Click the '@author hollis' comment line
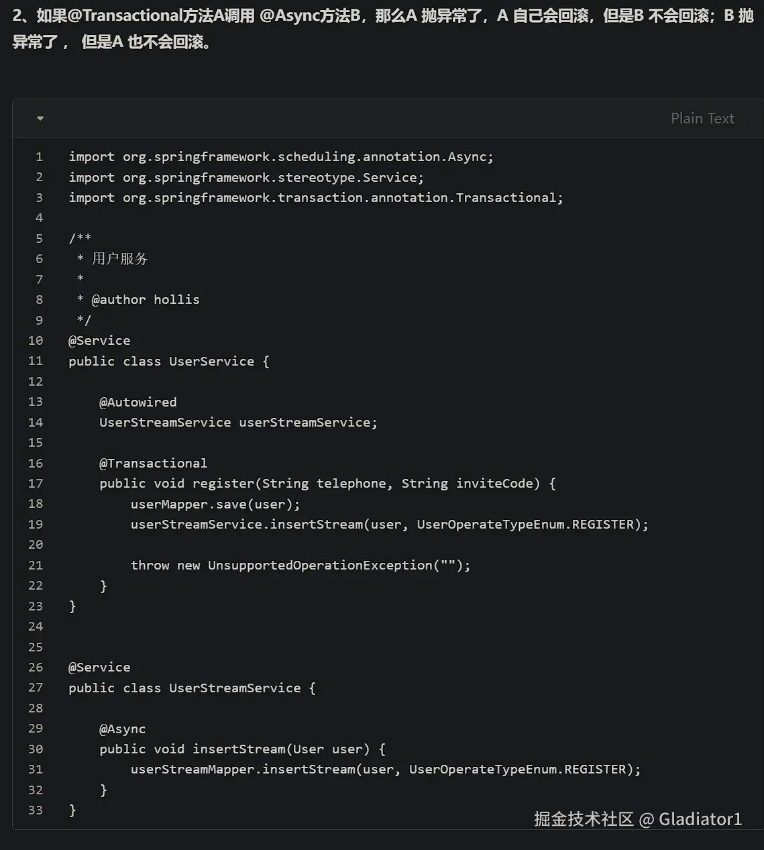The height and width of the screenshot is (850, 764). pyautogui.click(x=145, y=300)
